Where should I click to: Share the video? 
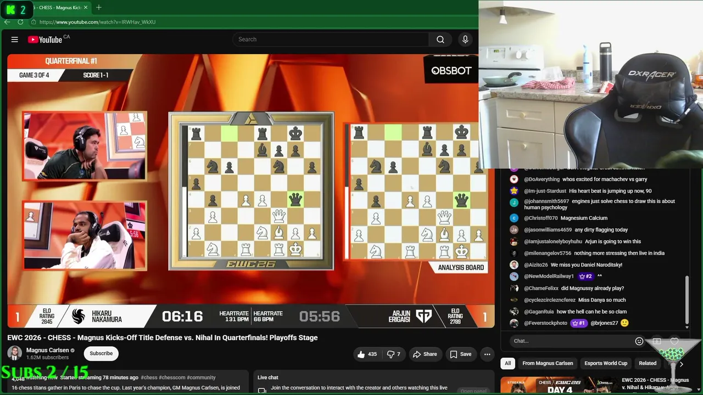(425, 354)
